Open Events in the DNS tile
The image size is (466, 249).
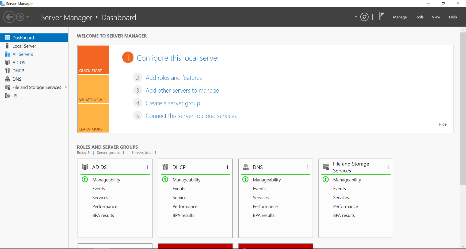(x=259, y=189)
